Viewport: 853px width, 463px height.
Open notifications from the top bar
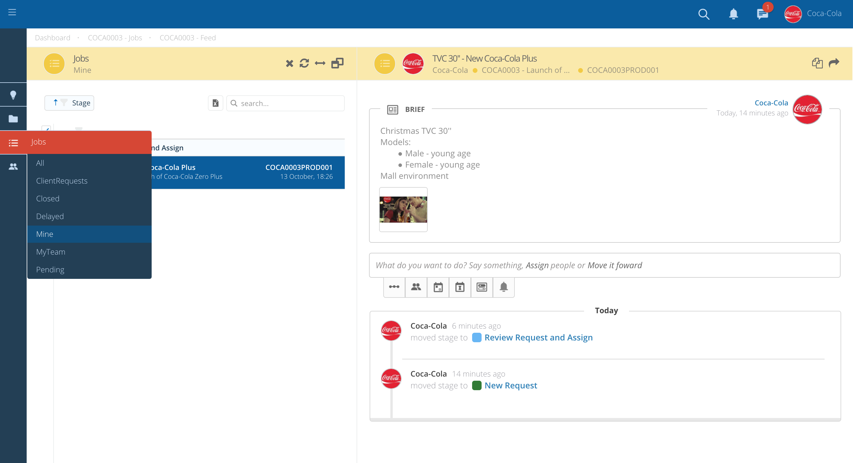[733, 14]
